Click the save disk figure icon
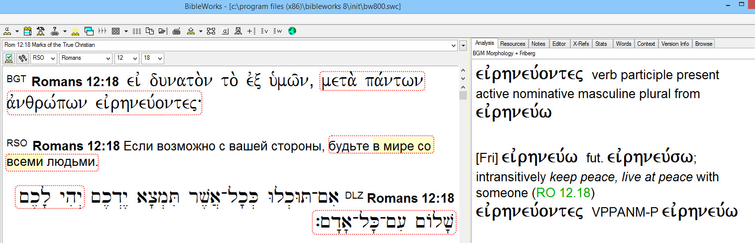Image resolution: width=755 pixels, height=243 pixels. tap(238, 31)
